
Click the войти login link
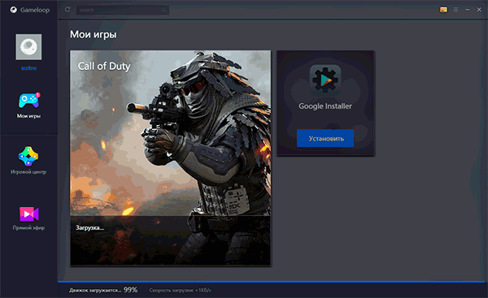click(x=28, y=68)
